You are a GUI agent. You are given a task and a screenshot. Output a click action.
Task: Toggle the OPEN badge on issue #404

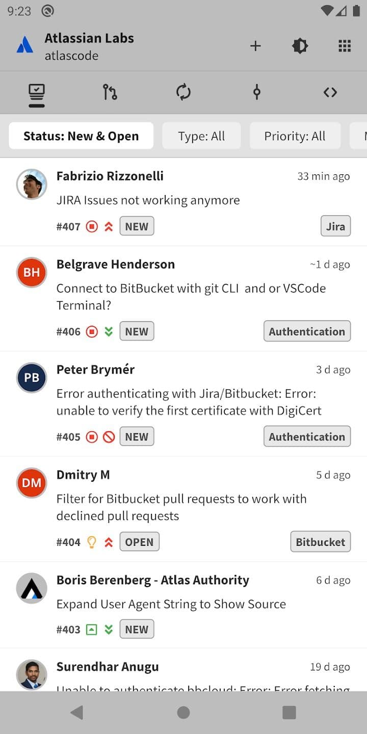pos(139,541)
